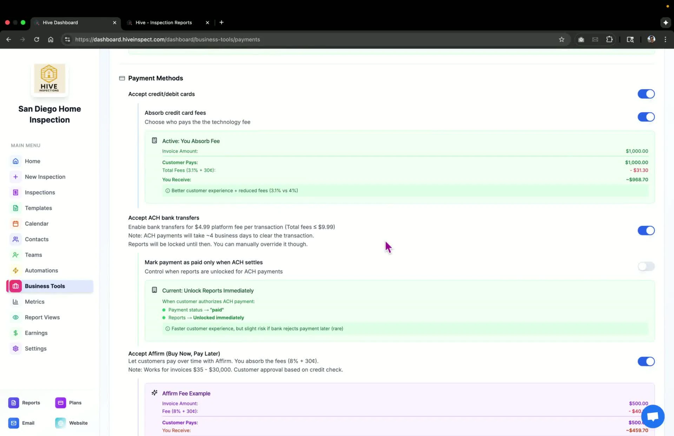Open the Inspections menu item
Image resolution: width=674 pixels, height=436 pixels.
[40, 192]
